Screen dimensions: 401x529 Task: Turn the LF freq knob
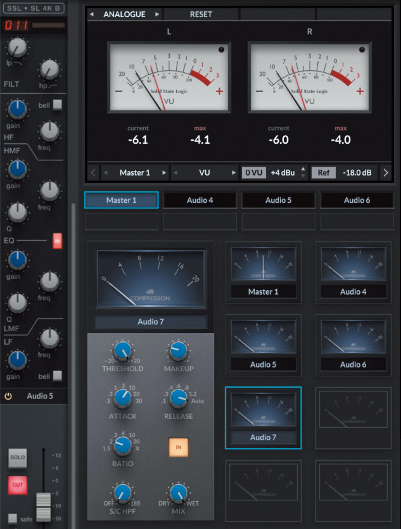tap(49, 338)
